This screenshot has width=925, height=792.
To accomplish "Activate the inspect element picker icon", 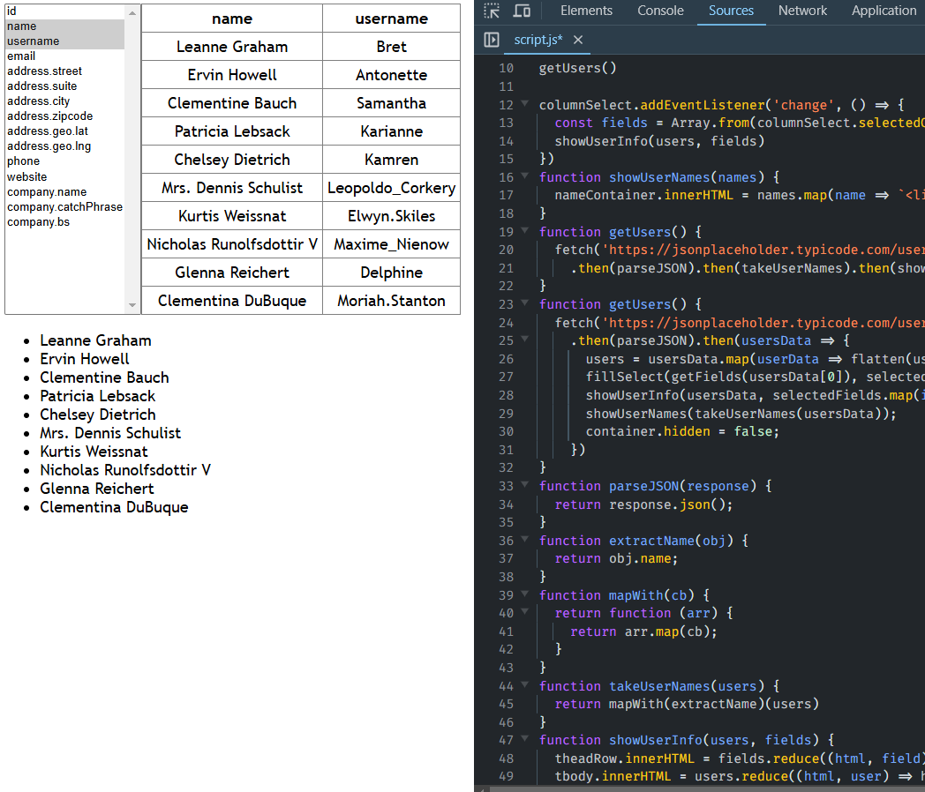I will click(x=492, y=11).
